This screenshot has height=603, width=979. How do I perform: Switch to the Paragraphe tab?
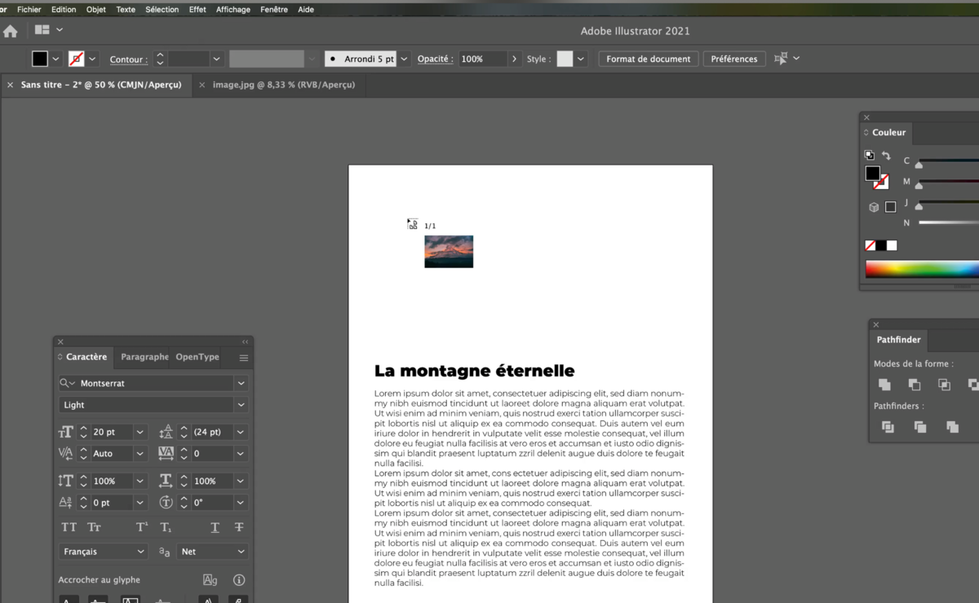144,357
